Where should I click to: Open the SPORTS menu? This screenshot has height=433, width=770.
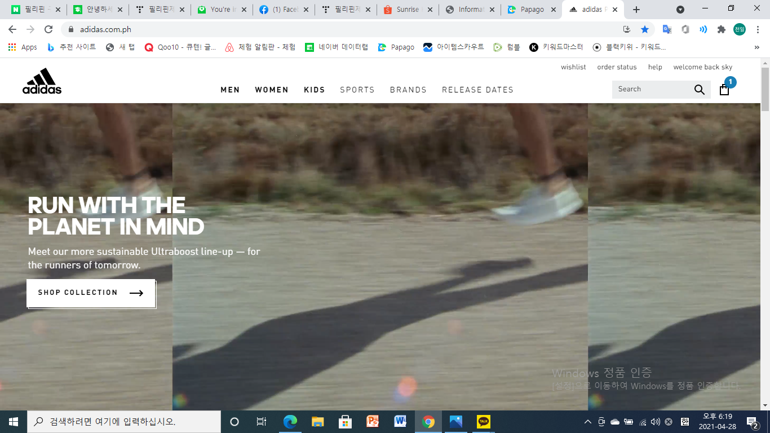(x=357, y=90)
